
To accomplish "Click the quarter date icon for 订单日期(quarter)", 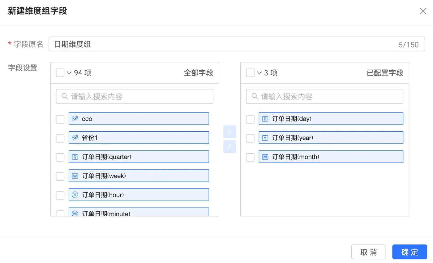I will pos(75,157).
